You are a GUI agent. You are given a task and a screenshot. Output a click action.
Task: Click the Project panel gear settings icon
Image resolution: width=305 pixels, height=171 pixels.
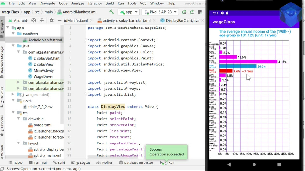point(51,21)
